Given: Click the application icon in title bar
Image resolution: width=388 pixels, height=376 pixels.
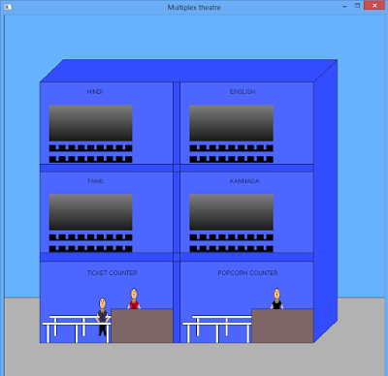Looking at the screenshot, I should 9,7.
